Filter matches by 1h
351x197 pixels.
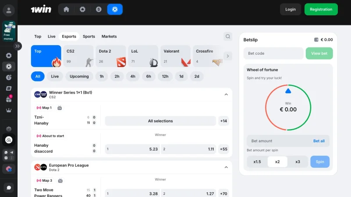tap(101, 76)
